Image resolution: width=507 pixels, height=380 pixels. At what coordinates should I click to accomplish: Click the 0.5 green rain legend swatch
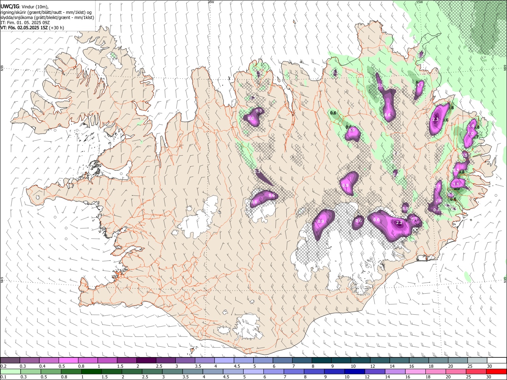point(51,371)
